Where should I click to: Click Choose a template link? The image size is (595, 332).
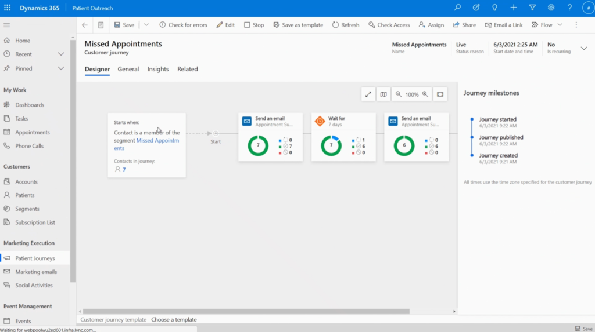(174, 319)
